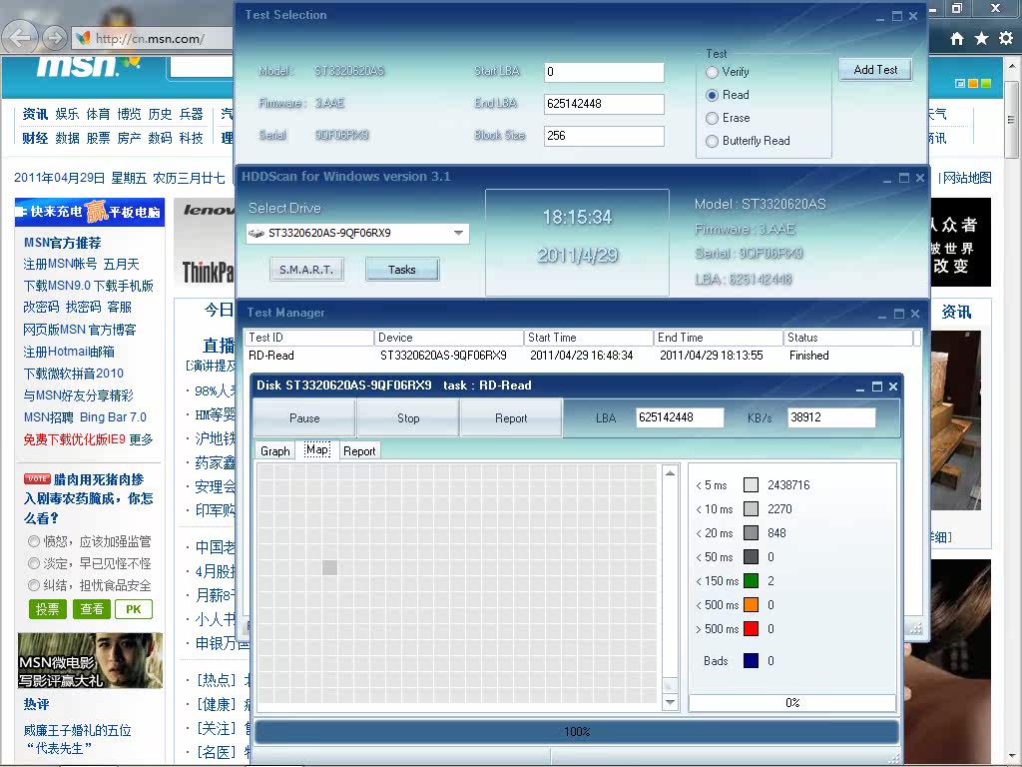This screenshot has width=1022, height=767.
Task: Open the browser settings gear icon
Action: 1005,38
